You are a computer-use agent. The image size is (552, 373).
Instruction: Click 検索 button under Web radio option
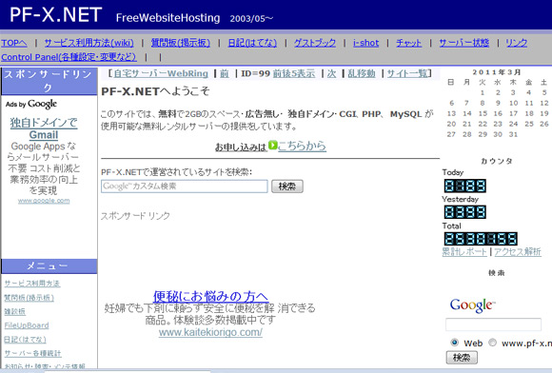tap(462, 358)
